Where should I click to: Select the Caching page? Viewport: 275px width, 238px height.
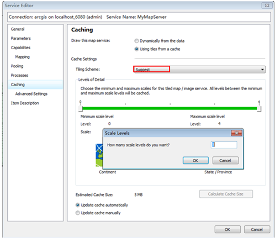(x=35, y=84)
